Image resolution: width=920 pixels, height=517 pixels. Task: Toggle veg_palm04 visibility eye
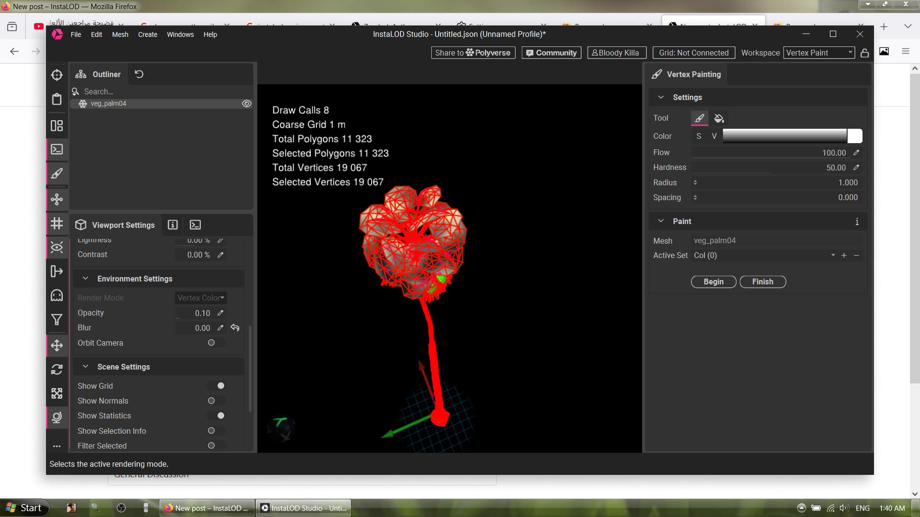click(x=247, y=103)
